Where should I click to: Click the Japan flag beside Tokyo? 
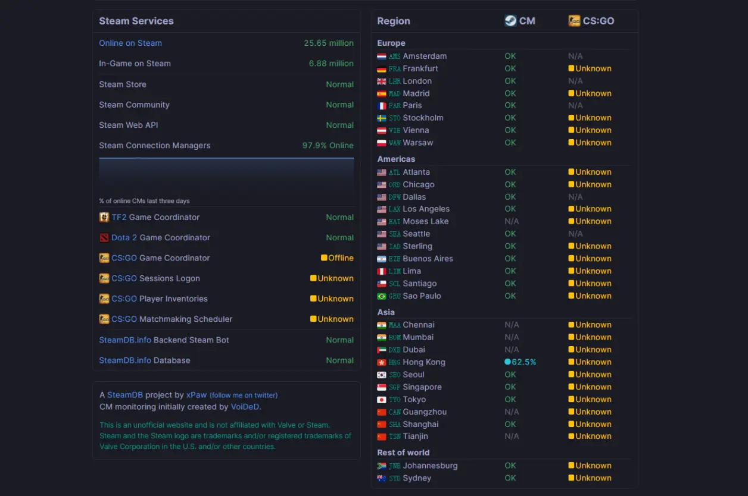(382, 400)
